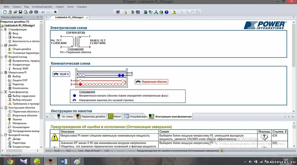Click the blue help question mark toolbar icon
The image size is (297, 165).
pos(166,12)
